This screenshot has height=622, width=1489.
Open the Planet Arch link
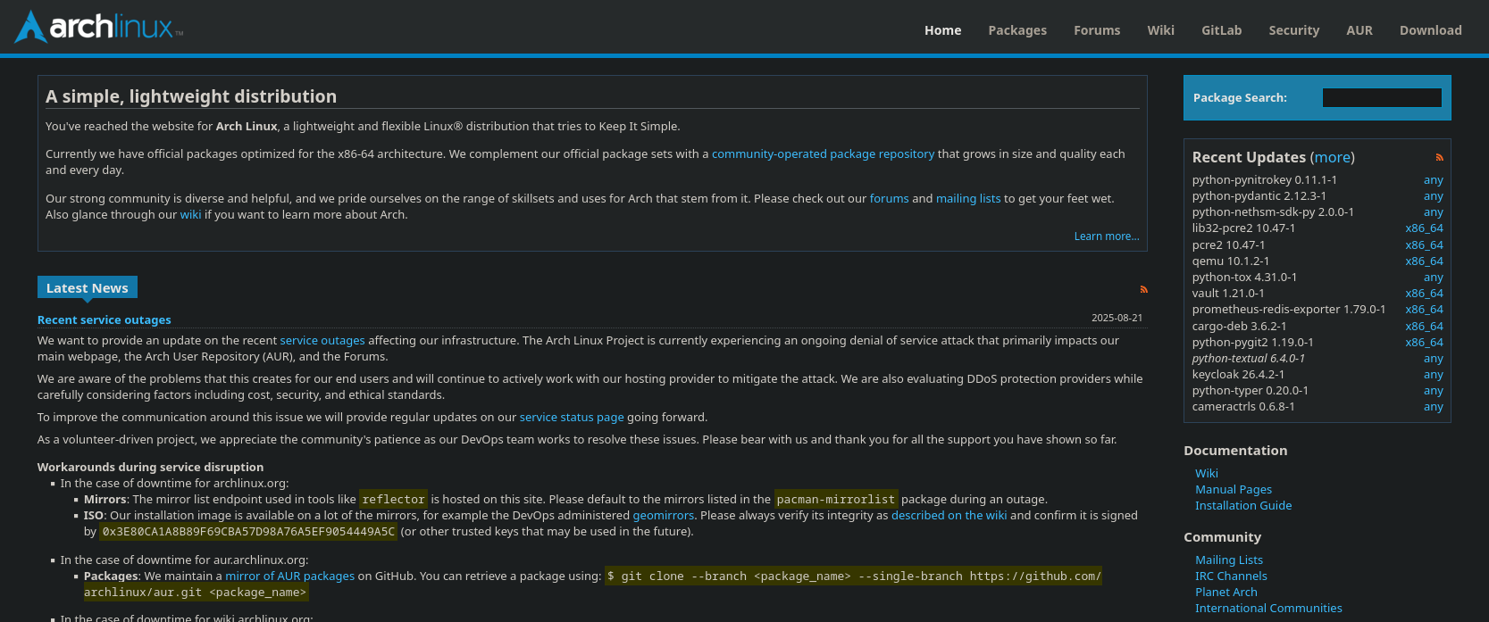coord(1225,593)
